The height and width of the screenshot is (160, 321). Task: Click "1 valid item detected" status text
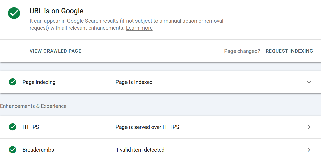click(140, 150)
